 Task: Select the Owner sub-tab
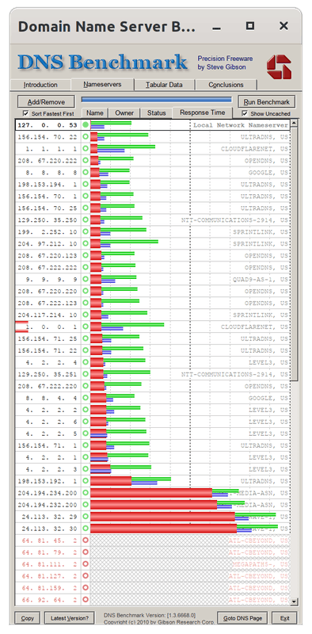pos(124,113)
